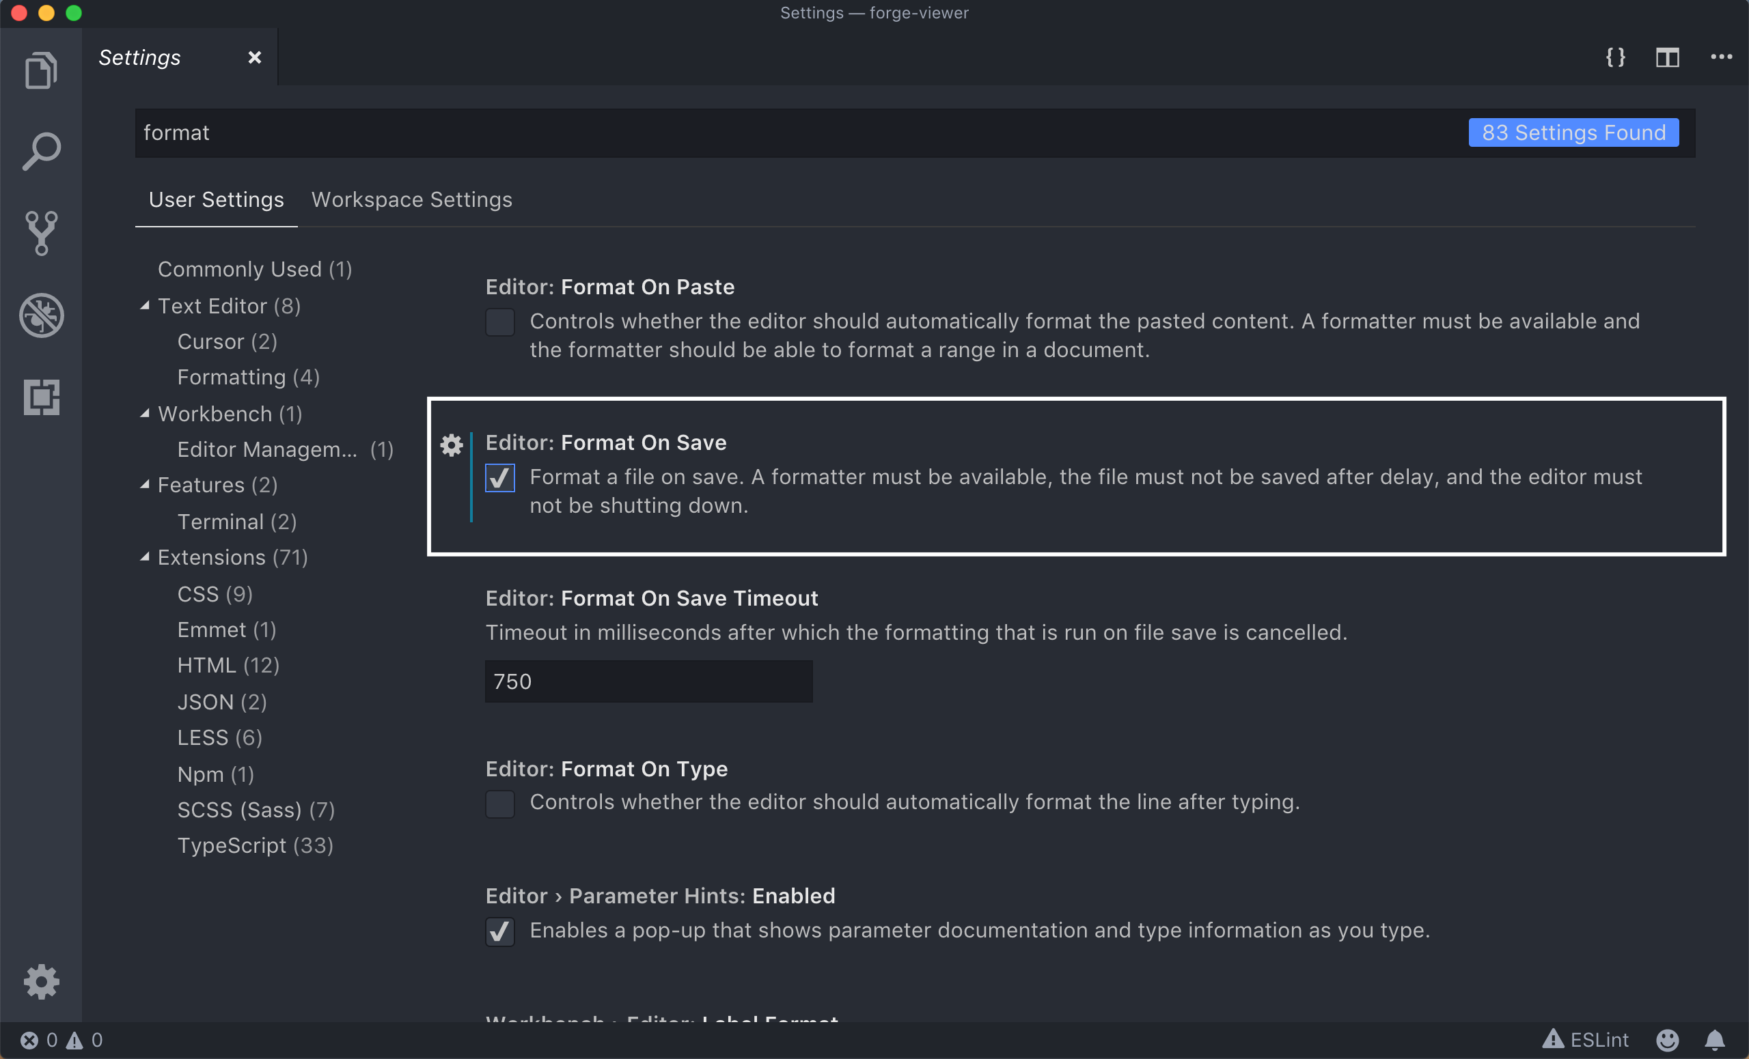Viewport: 1749px width, 1059px height.
Task: Click the ESLint status bar item
Action: 1586,1040
